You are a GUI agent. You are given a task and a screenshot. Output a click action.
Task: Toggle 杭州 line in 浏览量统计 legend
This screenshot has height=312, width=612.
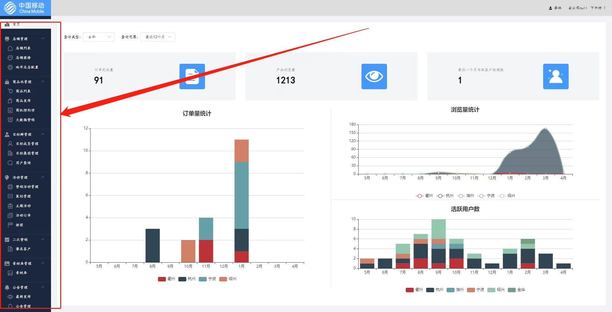point(445,196)
